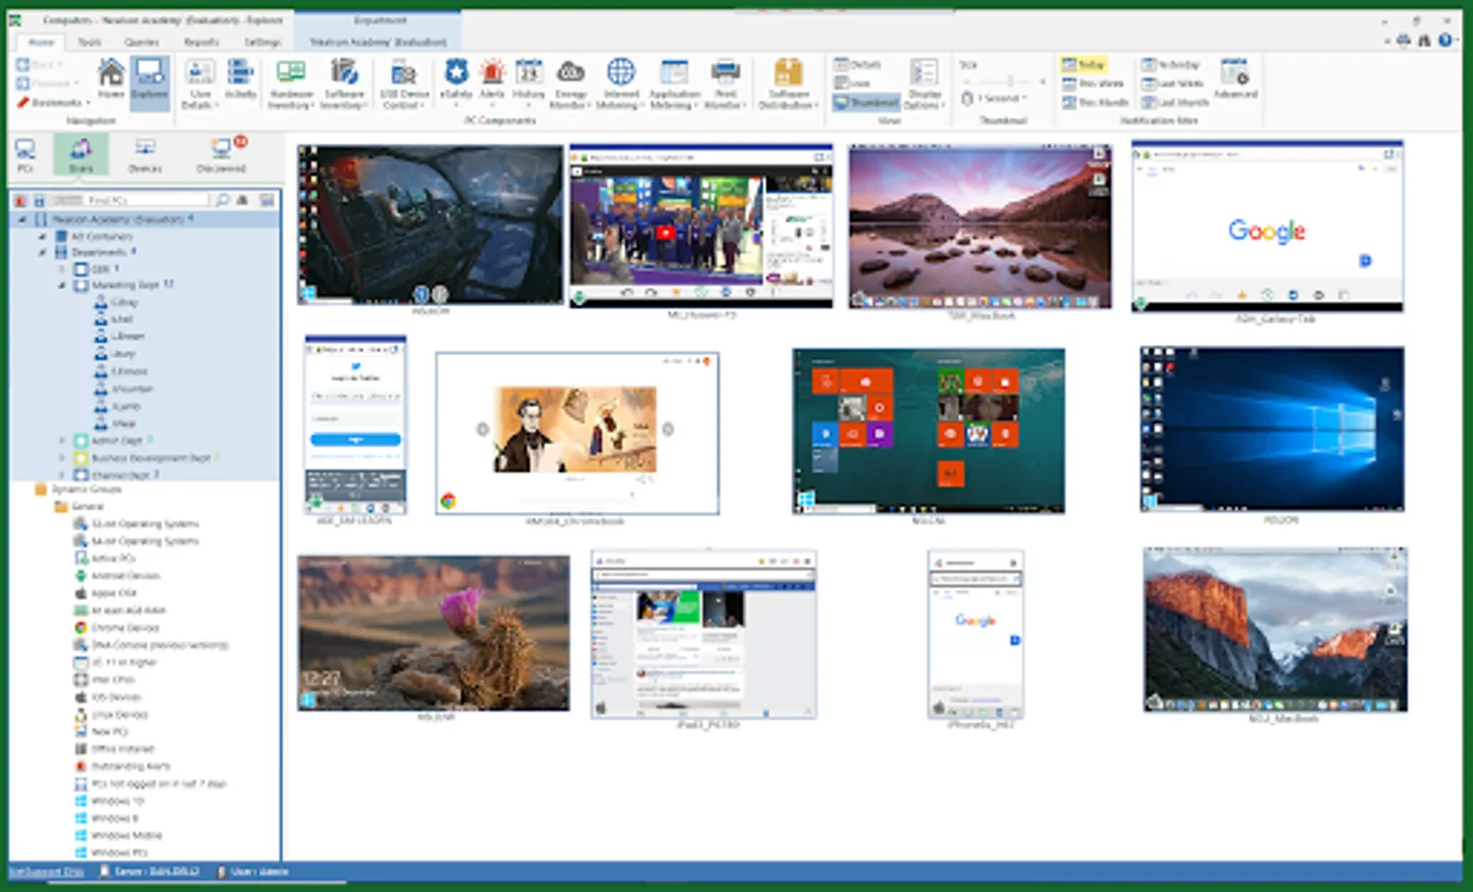This screenshot has width=1473, height=892.
Task: Select the Google homepage tablet thumbnail
Action: pos(1267,228)
